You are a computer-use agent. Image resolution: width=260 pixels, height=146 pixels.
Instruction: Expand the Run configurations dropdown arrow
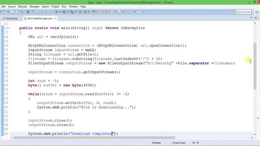pyautogui.click(x=68, y=12)
